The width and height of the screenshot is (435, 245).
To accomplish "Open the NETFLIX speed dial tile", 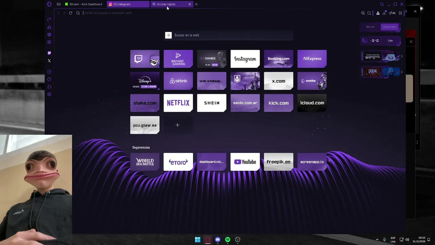I will [178, 103].
